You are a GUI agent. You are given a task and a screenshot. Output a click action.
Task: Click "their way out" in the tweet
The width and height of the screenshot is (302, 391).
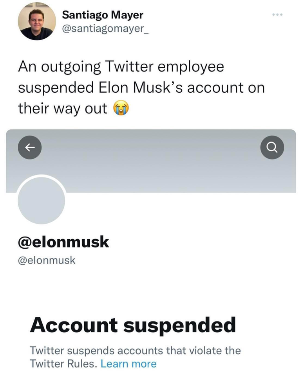[x=63, y=108]
